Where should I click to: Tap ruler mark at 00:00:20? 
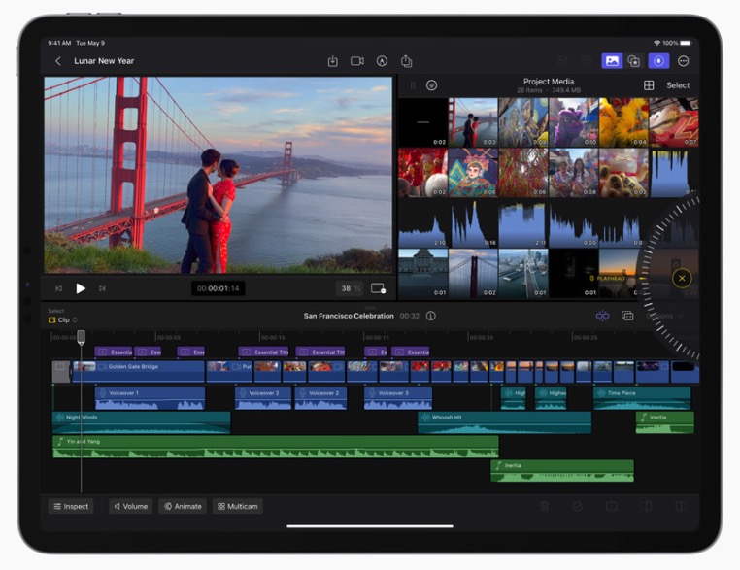click(x=481, y=337)
